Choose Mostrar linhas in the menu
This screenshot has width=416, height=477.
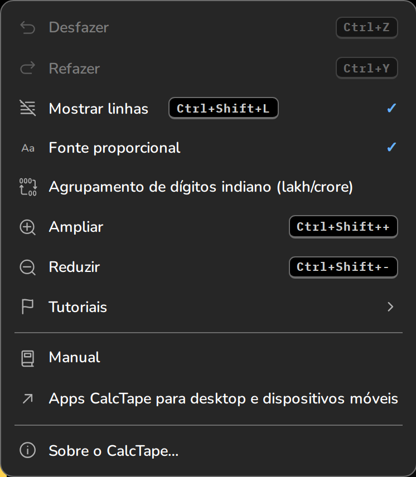[x=209, y=108]
